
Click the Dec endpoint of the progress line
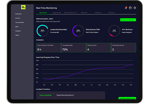point(132,64)
